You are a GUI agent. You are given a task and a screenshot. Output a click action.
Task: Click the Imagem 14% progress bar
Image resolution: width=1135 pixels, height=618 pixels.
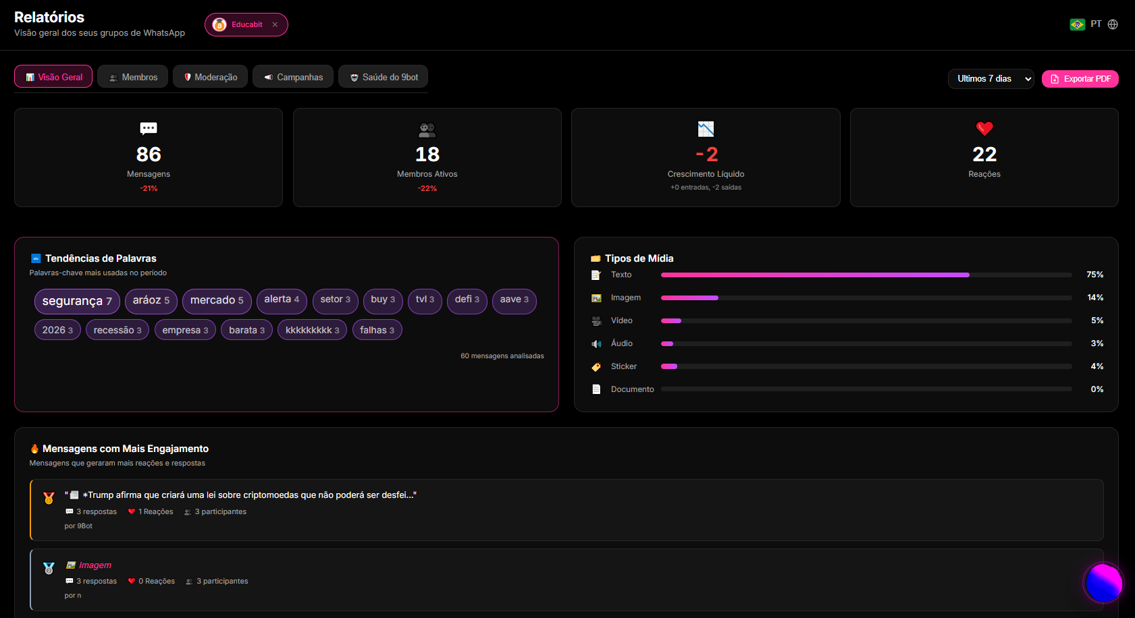pyautogui.click(x=866, y=298)
